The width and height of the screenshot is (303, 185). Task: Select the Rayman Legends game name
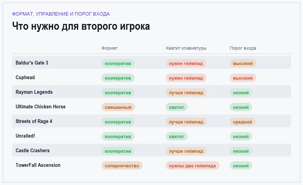(34, 92)
